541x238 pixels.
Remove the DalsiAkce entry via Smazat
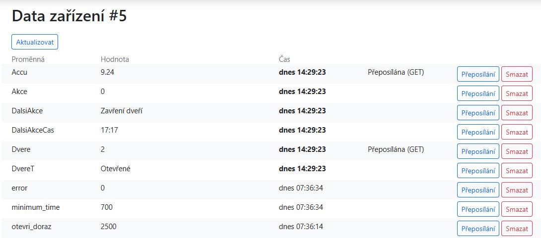pos(517,113)
